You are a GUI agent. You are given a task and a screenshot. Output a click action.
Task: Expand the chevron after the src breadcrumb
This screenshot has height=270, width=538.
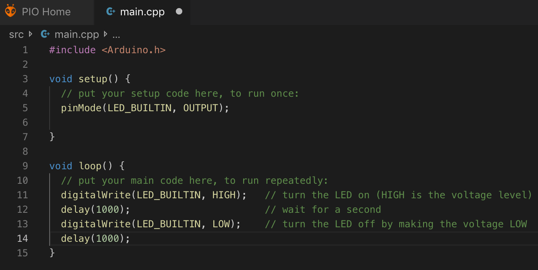(31, 34)
